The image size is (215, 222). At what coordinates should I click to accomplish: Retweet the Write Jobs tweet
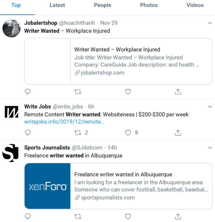pyautogui.click(x=78, y=133)
